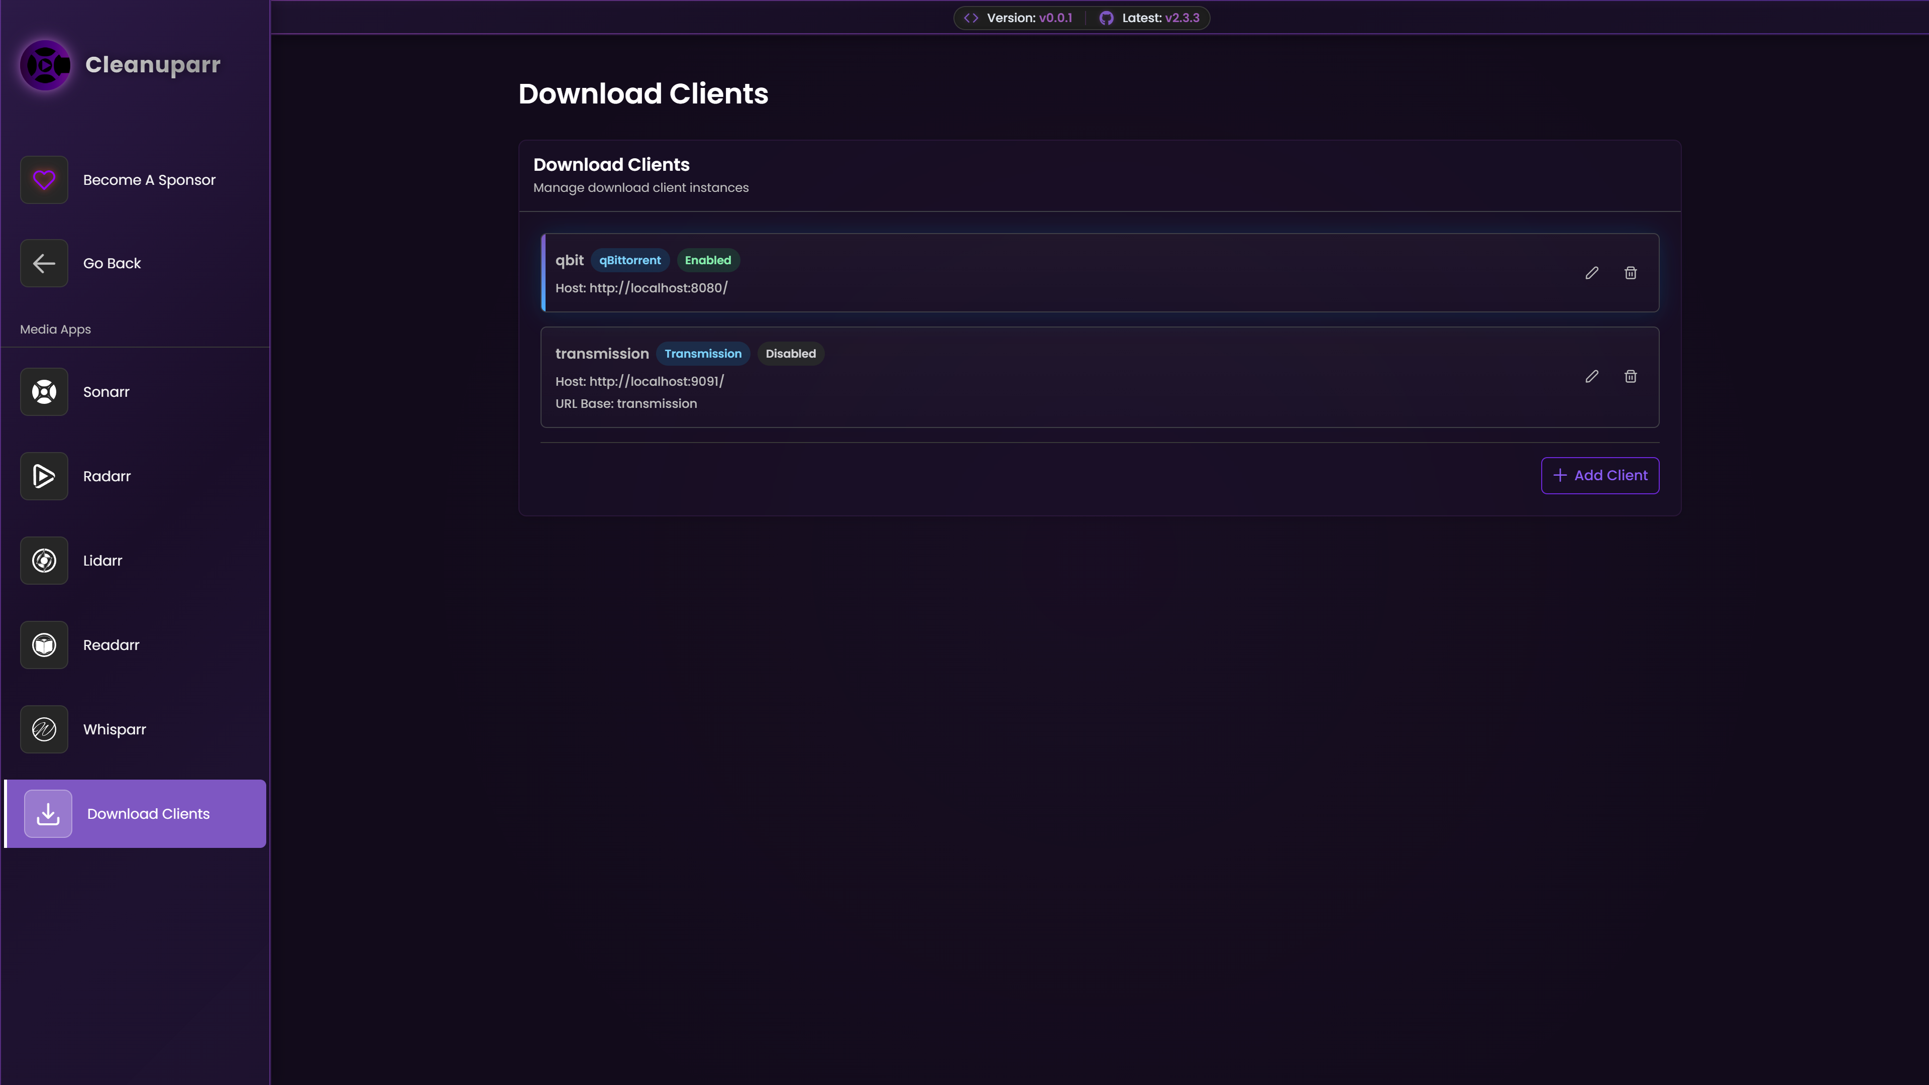Open Sonarr via its sidebar icon

44,392
